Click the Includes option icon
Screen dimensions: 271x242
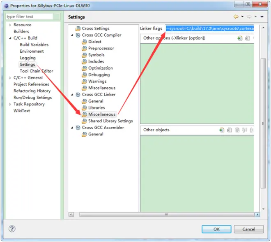tap(84, 61)
